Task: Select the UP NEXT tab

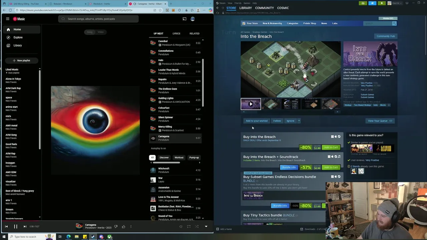Action: (158, 33)
